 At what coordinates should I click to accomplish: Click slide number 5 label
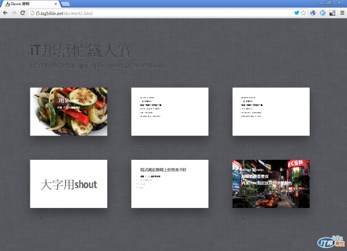coord(142,219)
